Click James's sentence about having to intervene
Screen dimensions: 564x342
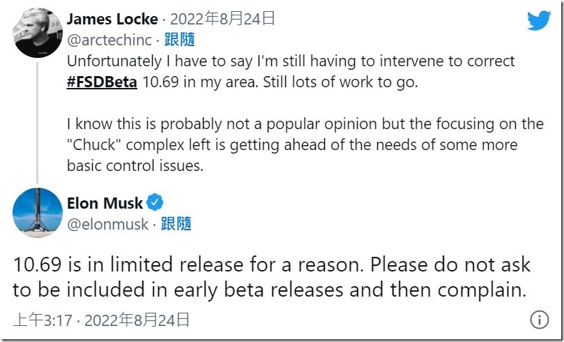[291, 61]
